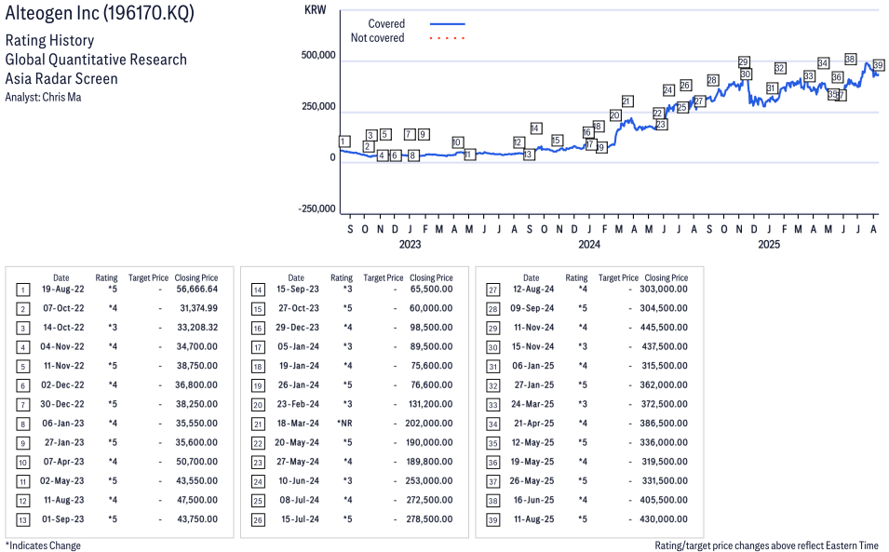
Task: Click chart marker 14 on the price chart
Action: (535, 128)
